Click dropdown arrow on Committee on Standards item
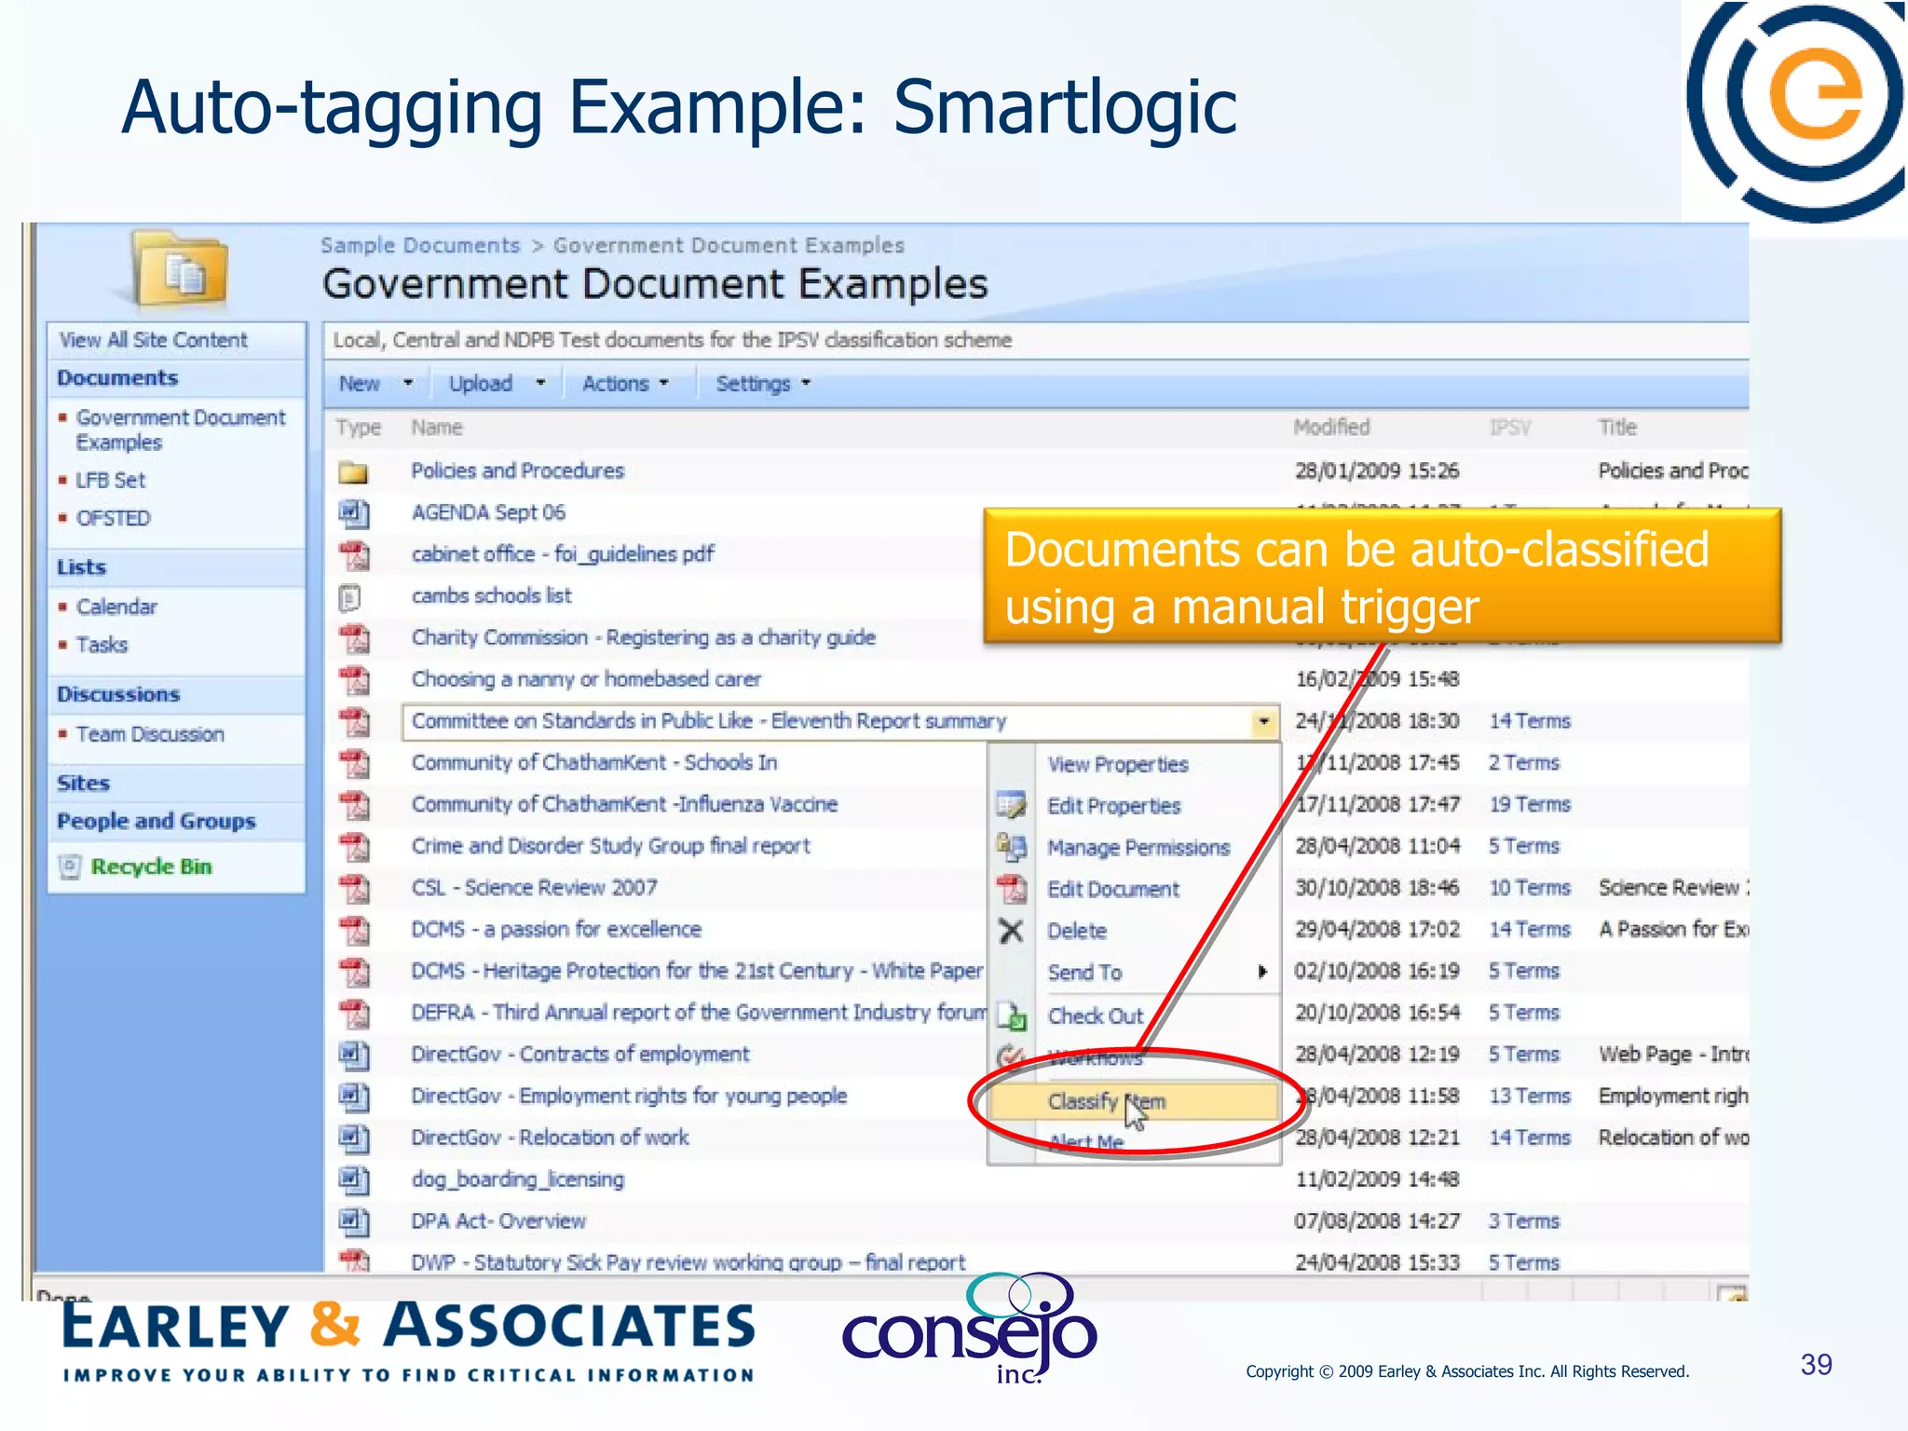1908x1431 pixels. pyautogui.click(x=1263, y=721)
